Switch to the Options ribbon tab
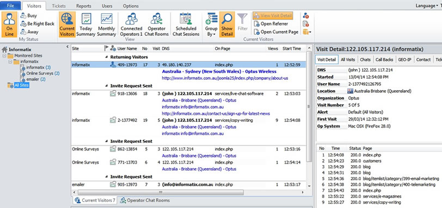The width and height of the screenshot is (442, 208). tap(131, 6)
